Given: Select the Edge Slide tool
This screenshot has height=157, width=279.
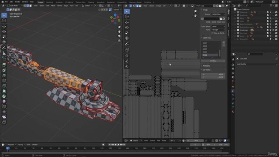Looking at the screenshot, I should point(4,106).
